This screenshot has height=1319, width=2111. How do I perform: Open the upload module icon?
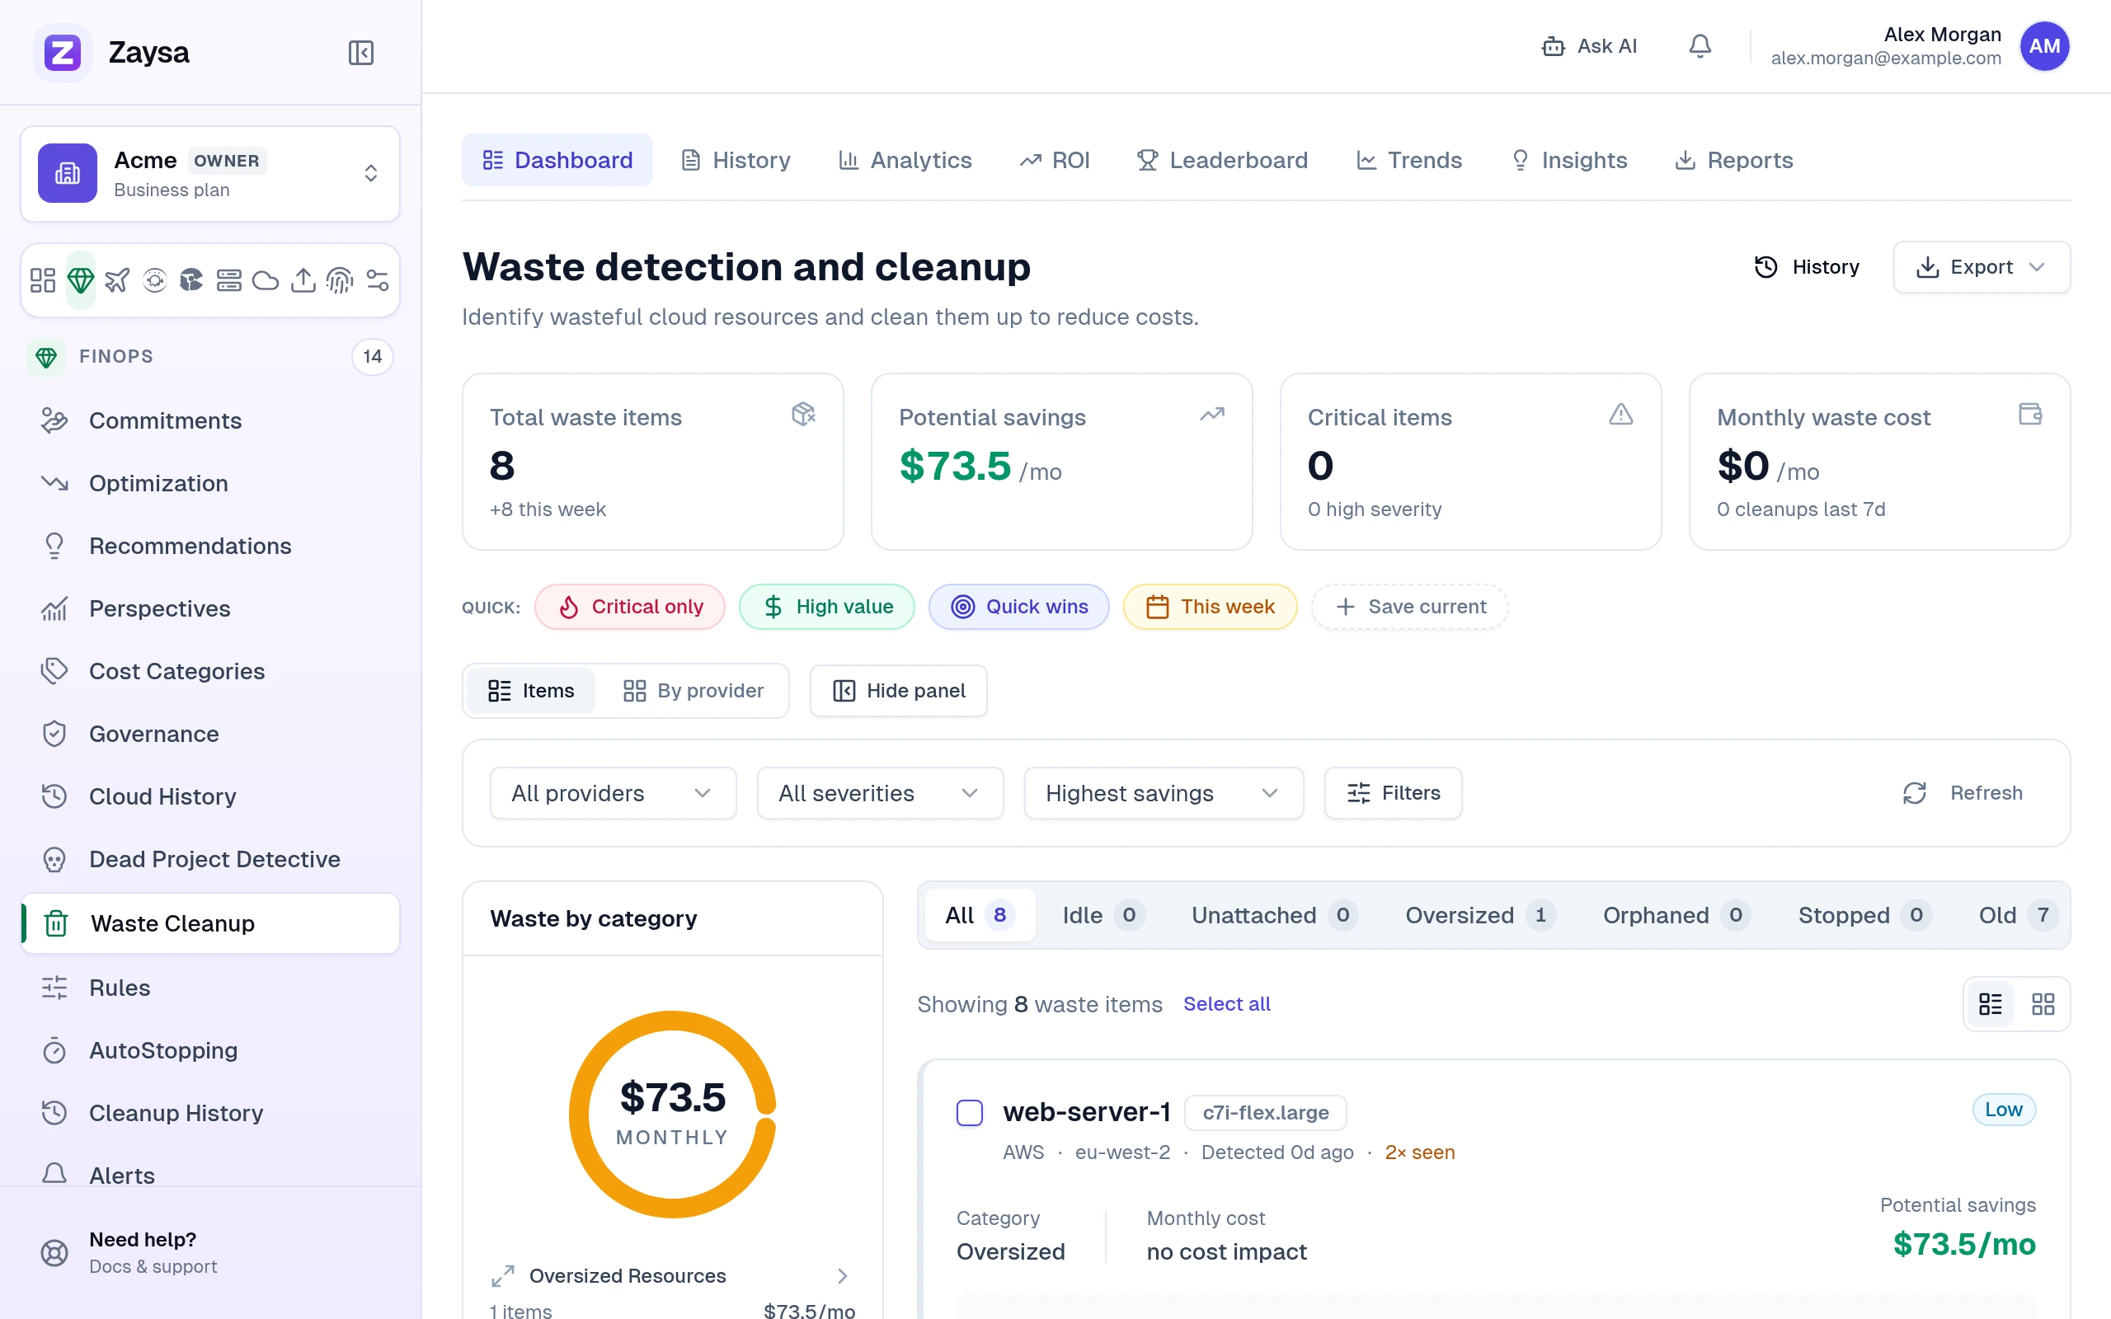(x=303, y=280)
